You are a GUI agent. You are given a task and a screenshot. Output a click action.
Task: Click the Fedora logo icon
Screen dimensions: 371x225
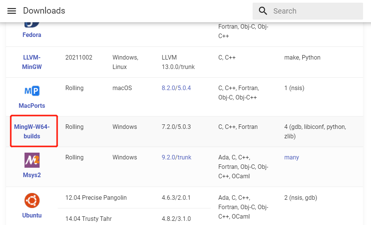pyautogui.click(x=32, y=24)
